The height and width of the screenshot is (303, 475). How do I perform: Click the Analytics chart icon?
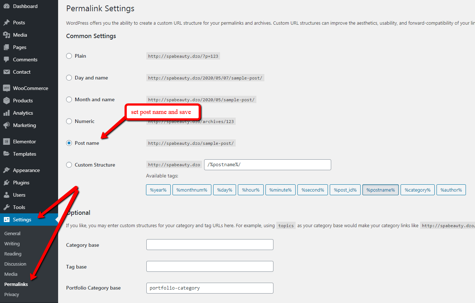coord(6,113)
